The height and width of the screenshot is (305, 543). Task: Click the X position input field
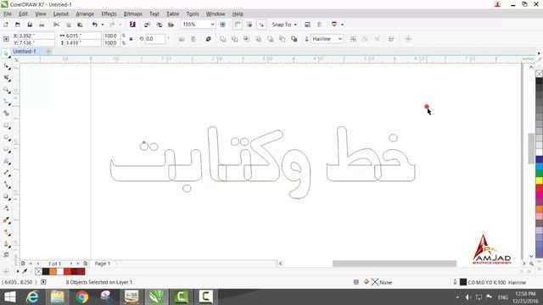(x=36, y=36)
